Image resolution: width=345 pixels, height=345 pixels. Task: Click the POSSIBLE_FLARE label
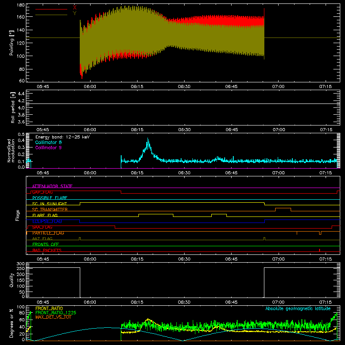coord(50,198)
